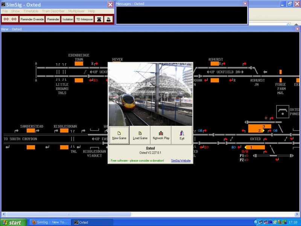Click the left scroll arrow of the view
Image resolution: width=301 pixels, height=226 pixels.
click(4, 214)
